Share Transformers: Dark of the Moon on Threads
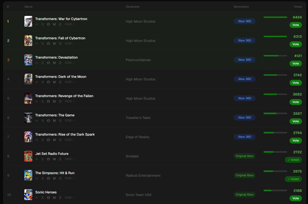The height and width of the screenshot is (204, 308). (60, 82)
